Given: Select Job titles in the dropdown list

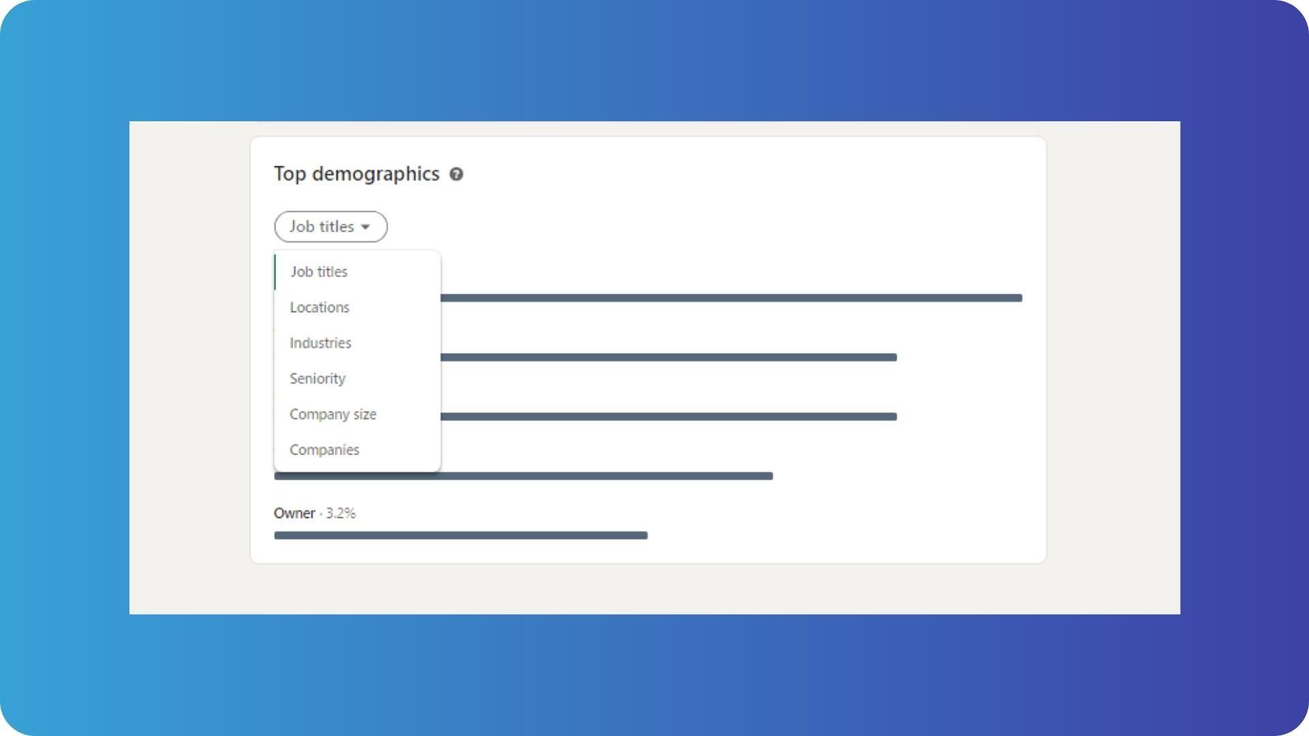Looking at the screenshot, I should click(x=357, y=271).
